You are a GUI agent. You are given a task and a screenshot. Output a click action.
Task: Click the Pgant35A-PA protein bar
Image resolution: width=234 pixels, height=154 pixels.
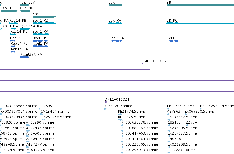(25, 57)
